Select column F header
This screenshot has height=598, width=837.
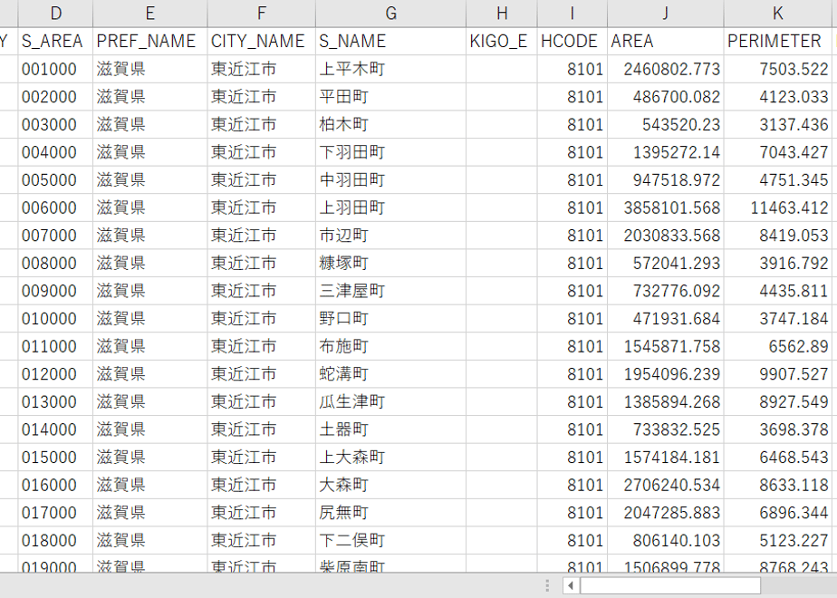262,14
